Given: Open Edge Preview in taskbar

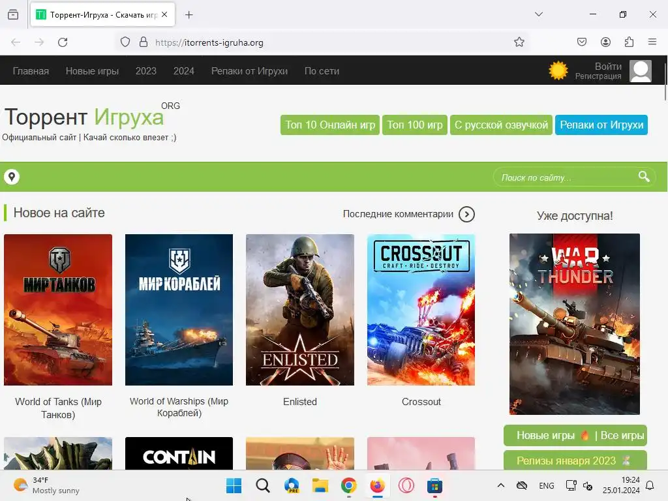Looking at the screenshot, I should point(292,485).
